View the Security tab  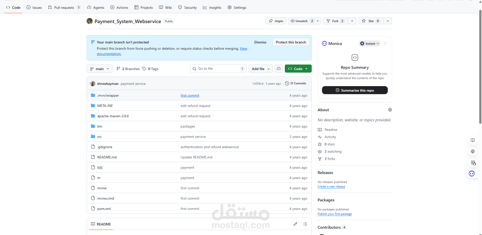(x=187, y=8)
